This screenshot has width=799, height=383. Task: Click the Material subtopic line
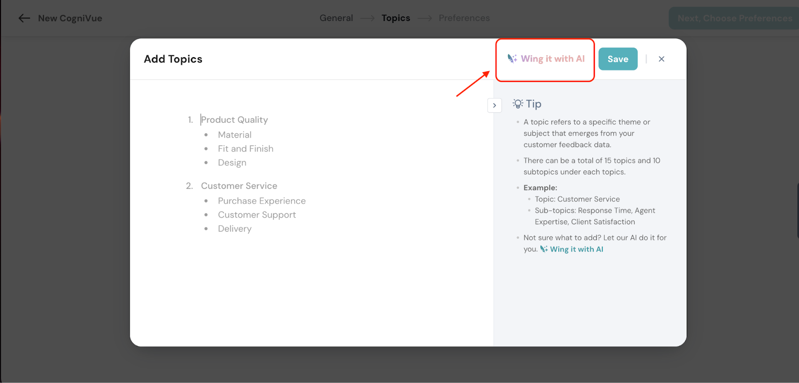click(x=235, y=135)
